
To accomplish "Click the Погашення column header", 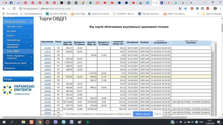I will click(132, 43).
